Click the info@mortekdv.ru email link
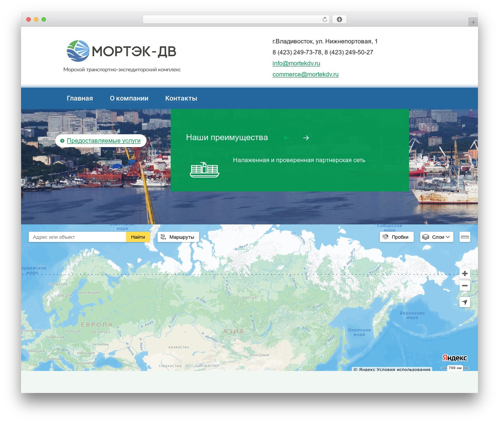Image resolution: width=499 pixels, height=423 pixels. tap(296, 63)
